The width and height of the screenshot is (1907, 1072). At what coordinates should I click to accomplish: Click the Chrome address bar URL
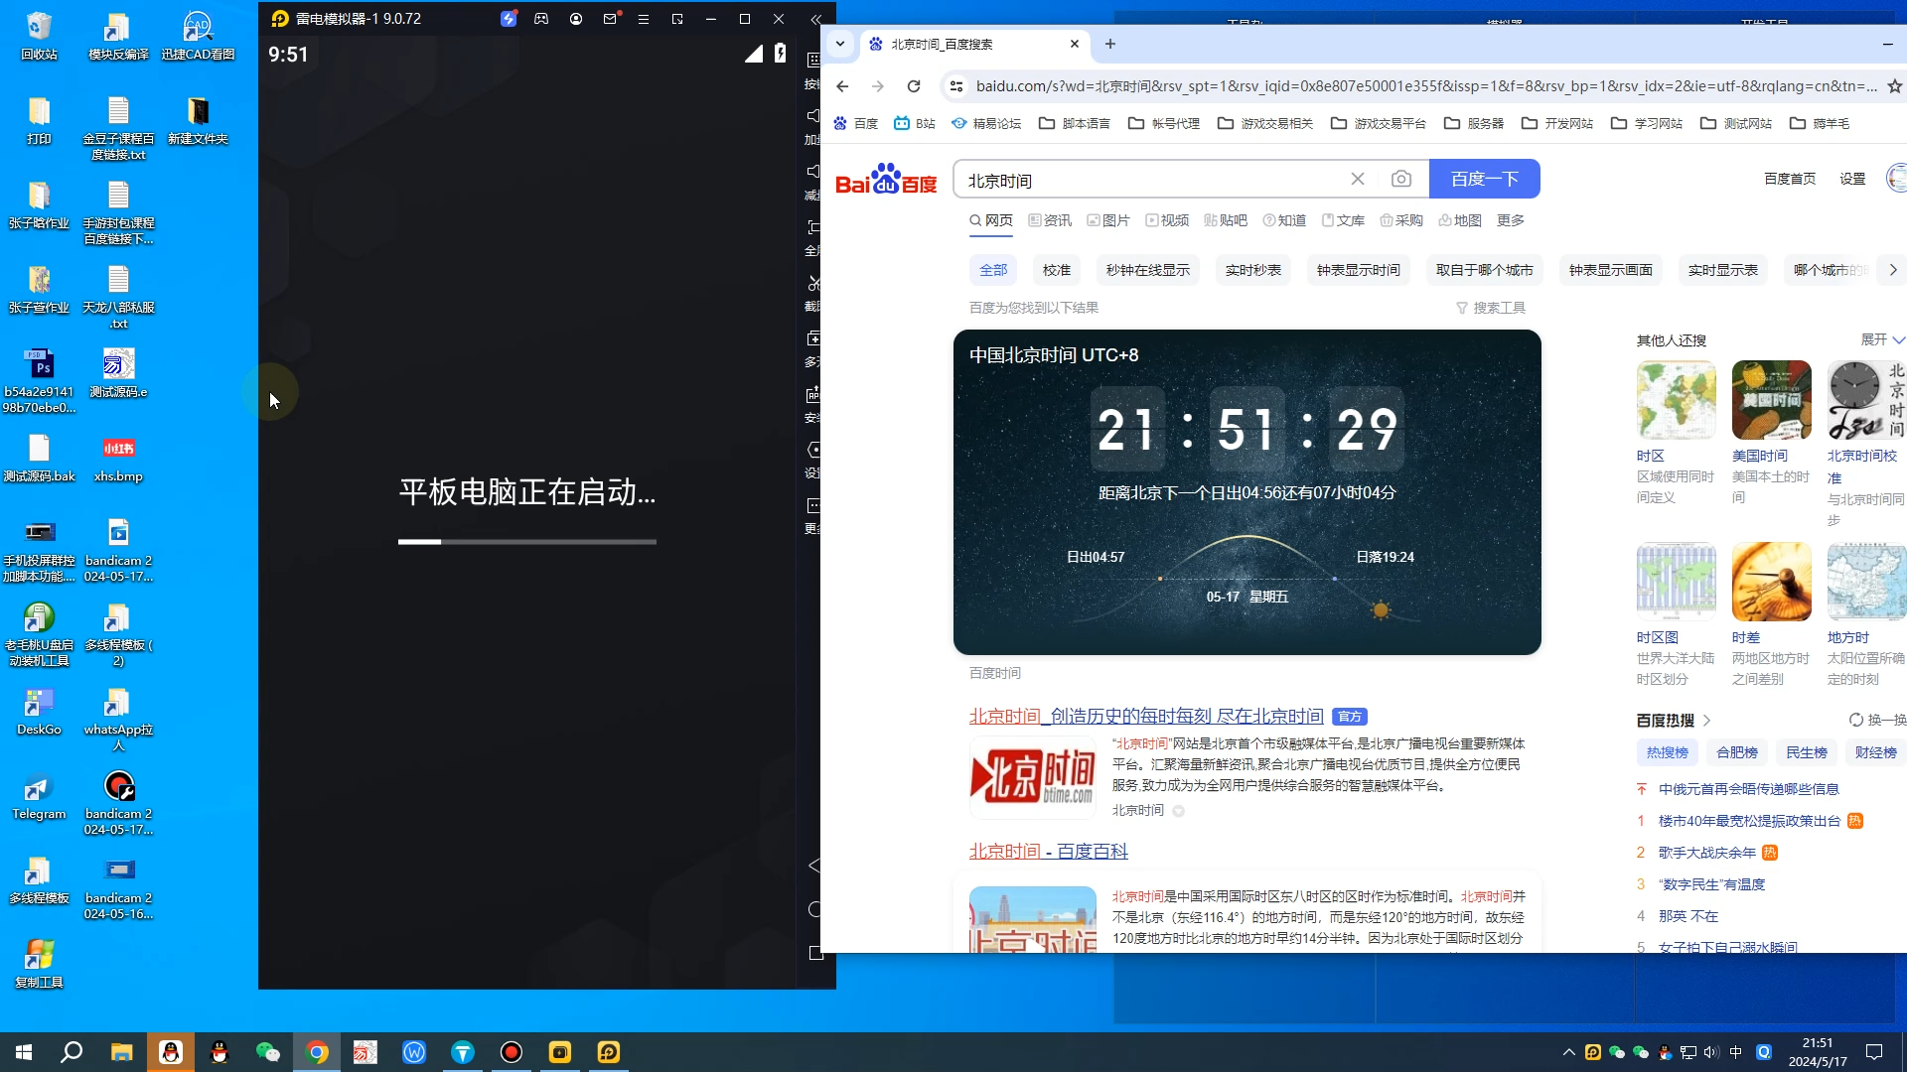point(1426,86)
